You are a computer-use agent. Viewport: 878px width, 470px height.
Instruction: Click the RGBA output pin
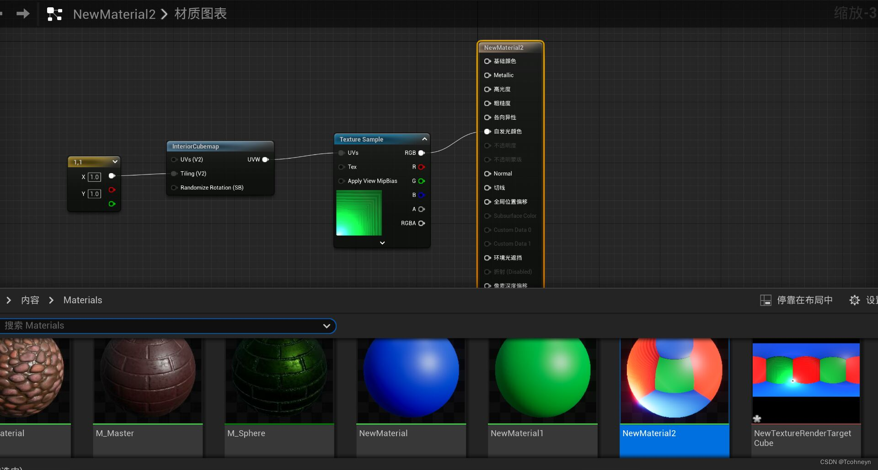pyautogui.click(x=422, y=223)
